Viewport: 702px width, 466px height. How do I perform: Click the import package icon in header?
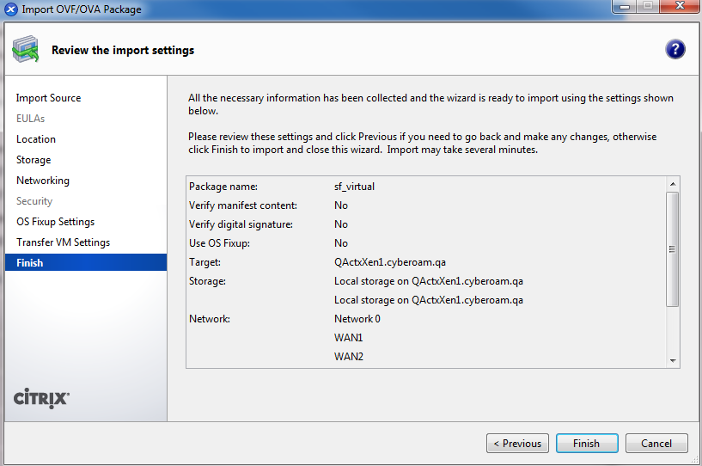(x=25, y=51)
